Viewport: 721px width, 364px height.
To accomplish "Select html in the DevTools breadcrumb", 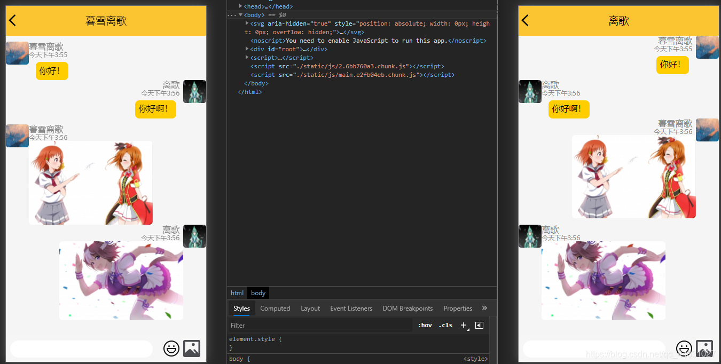I will click(237, 293).
